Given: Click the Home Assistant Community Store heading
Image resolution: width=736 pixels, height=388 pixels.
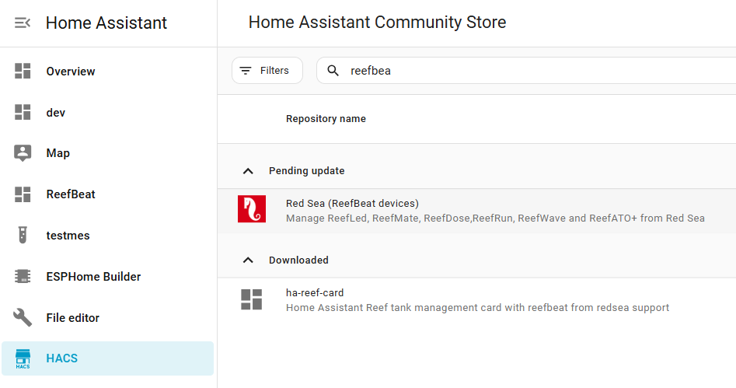Looking at the screenshot, I should pos(377,22).
